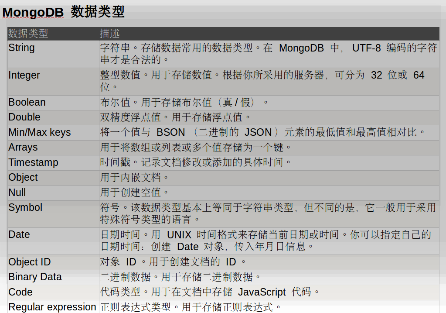Select the 'Symbol' cell
The image size is (446, 313).
point(53,214)
